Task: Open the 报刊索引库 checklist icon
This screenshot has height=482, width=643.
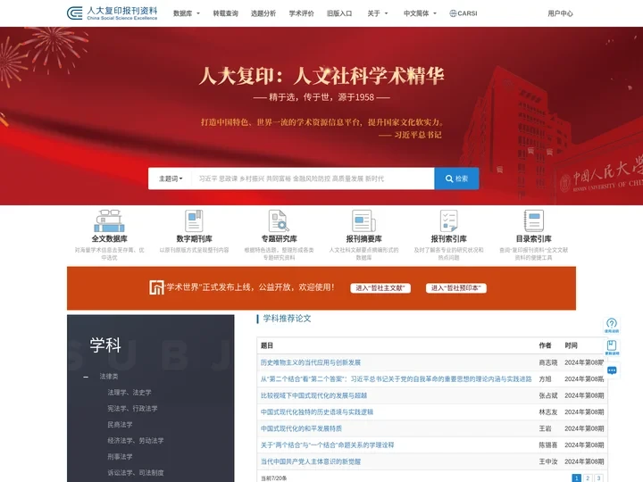Action: 448,221
